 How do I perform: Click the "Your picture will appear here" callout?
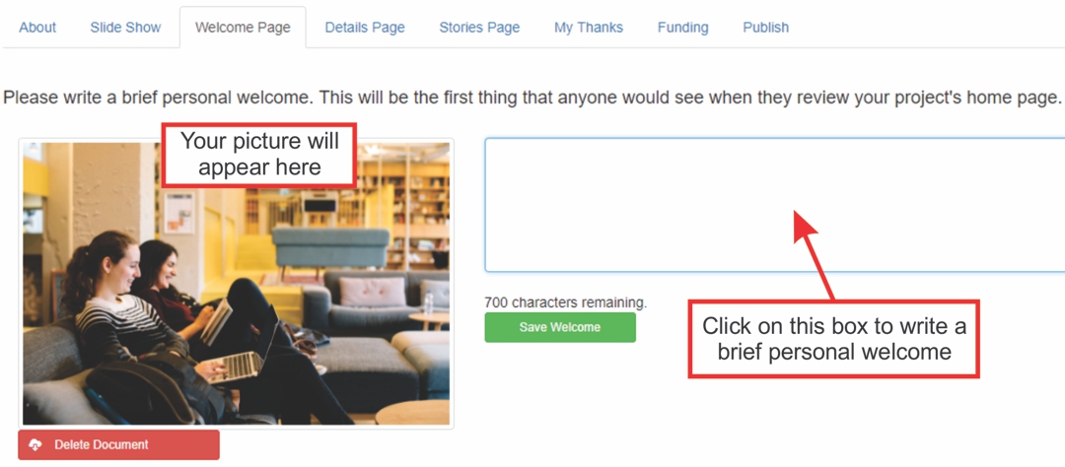pos(258,155)
